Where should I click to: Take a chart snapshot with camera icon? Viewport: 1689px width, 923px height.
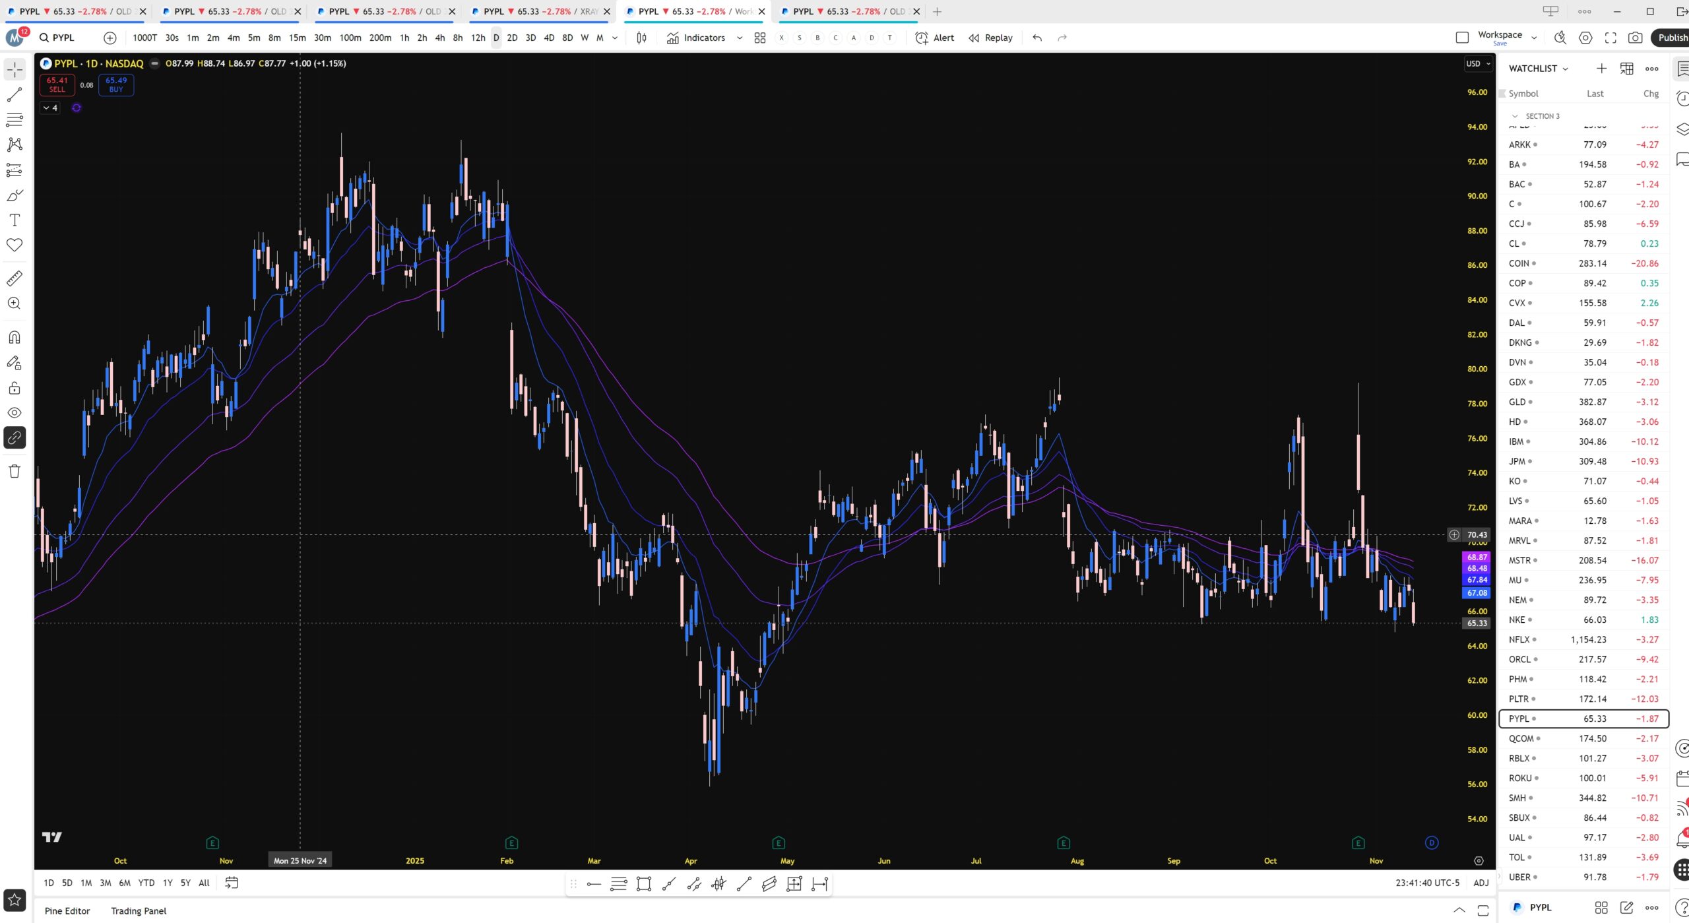click(x=1635, y=38)
